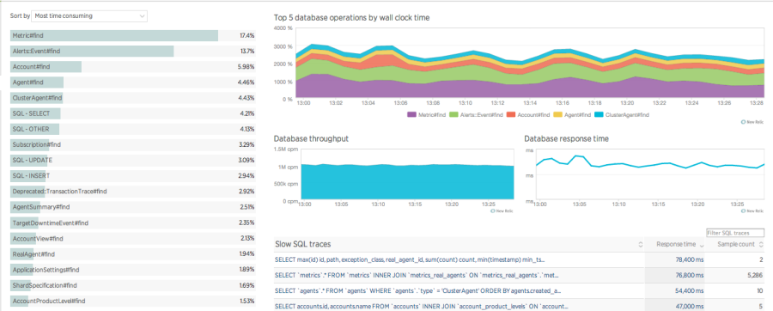
Task: Select the SQL - SELECT operation row
Action: coord(132,114)
